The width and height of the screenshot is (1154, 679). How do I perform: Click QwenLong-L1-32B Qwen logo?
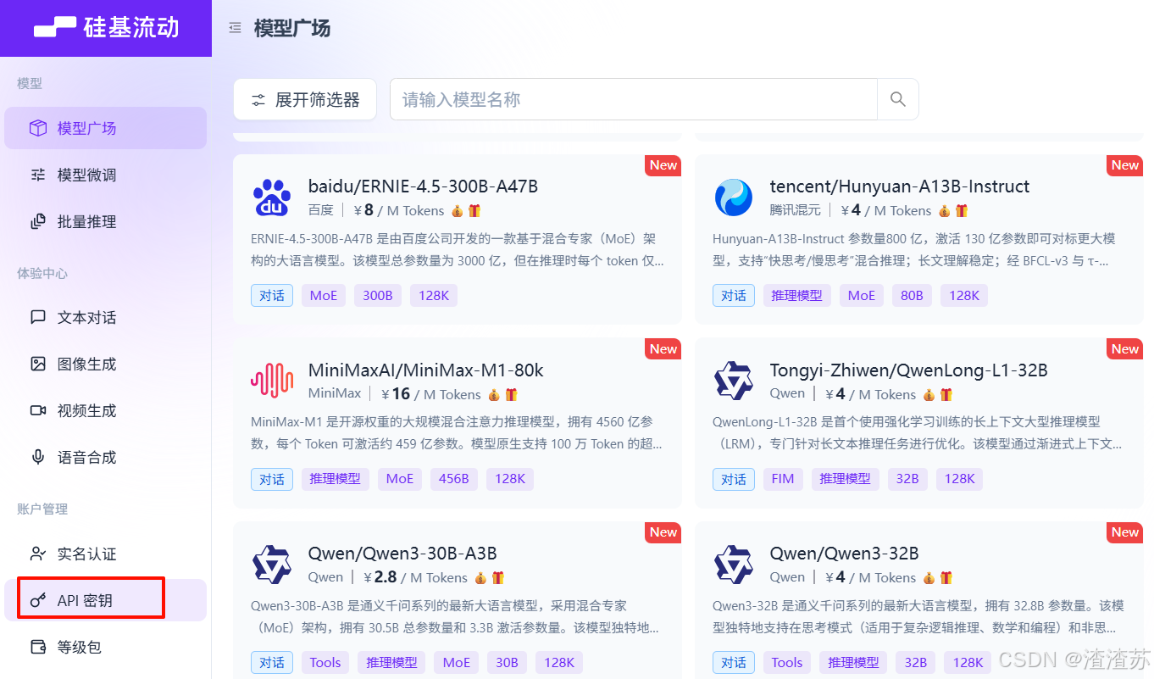733,381
